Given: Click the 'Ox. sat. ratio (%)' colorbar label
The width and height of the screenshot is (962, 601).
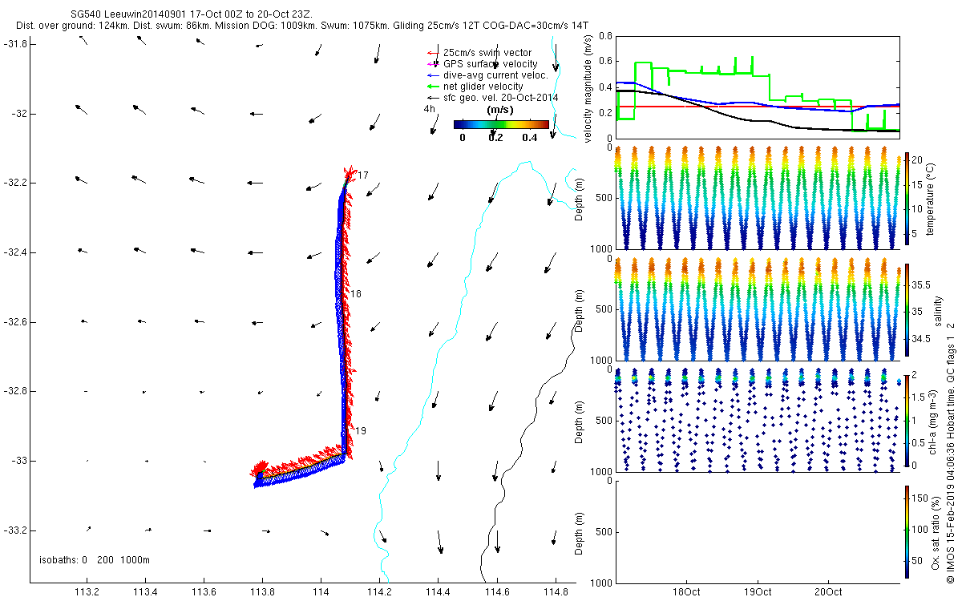Looking at the screenshot, I should [936, 532].
